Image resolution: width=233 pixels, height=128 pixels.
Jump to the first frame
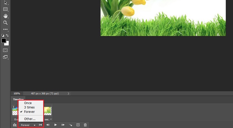click(x=40, y=125)
